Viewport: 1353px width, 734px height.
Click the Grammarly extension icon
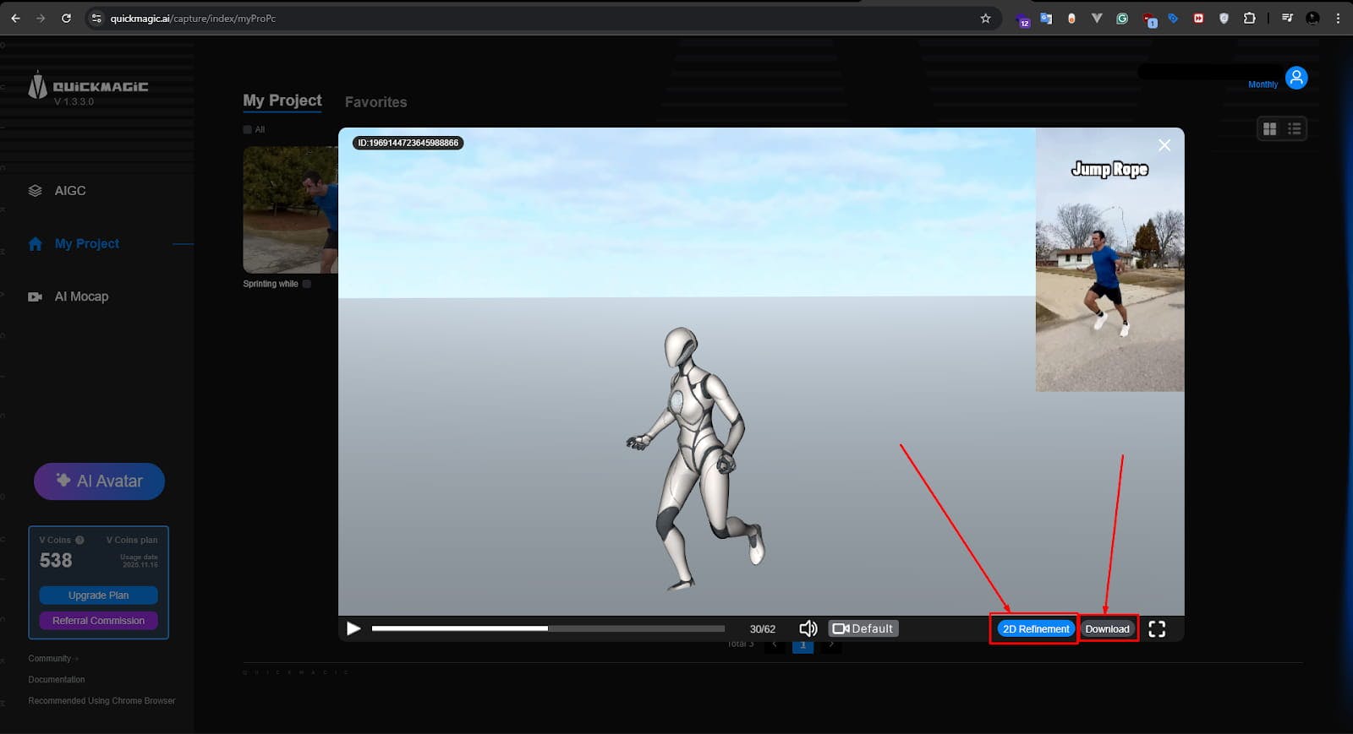[1122, 18]
